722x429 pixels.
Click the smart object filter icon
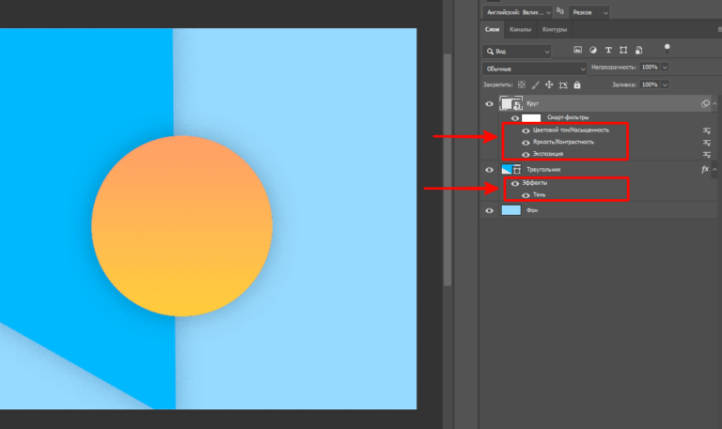tap(638, 50)
